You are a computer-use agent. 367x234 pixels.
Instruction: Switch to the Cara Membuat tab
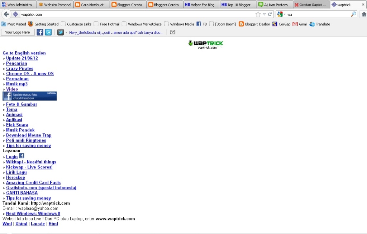(x=92, y=4)
